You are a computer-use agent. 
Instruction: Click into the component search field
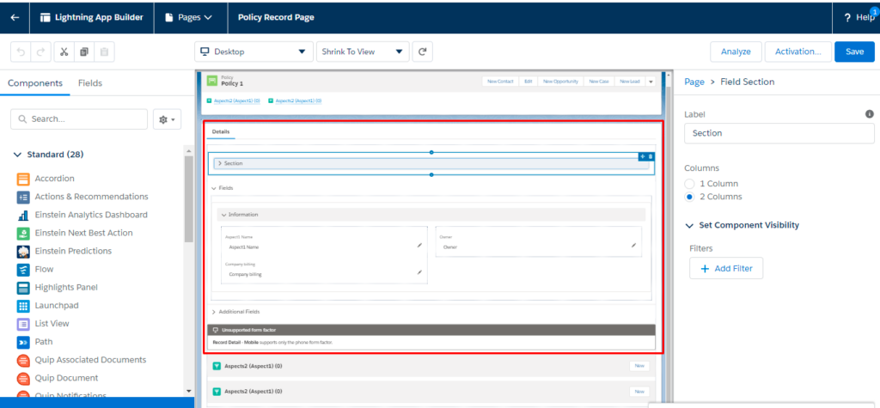click(79, 119)
